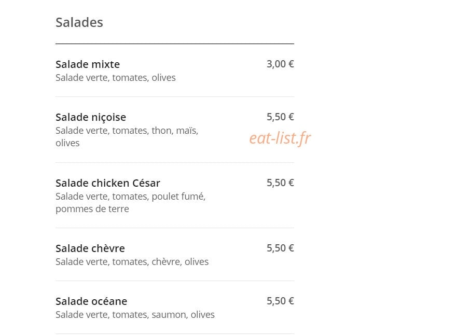Select the Salade mixte item title
The height and width of the screenshot is (335, 456).
[88, 64]
